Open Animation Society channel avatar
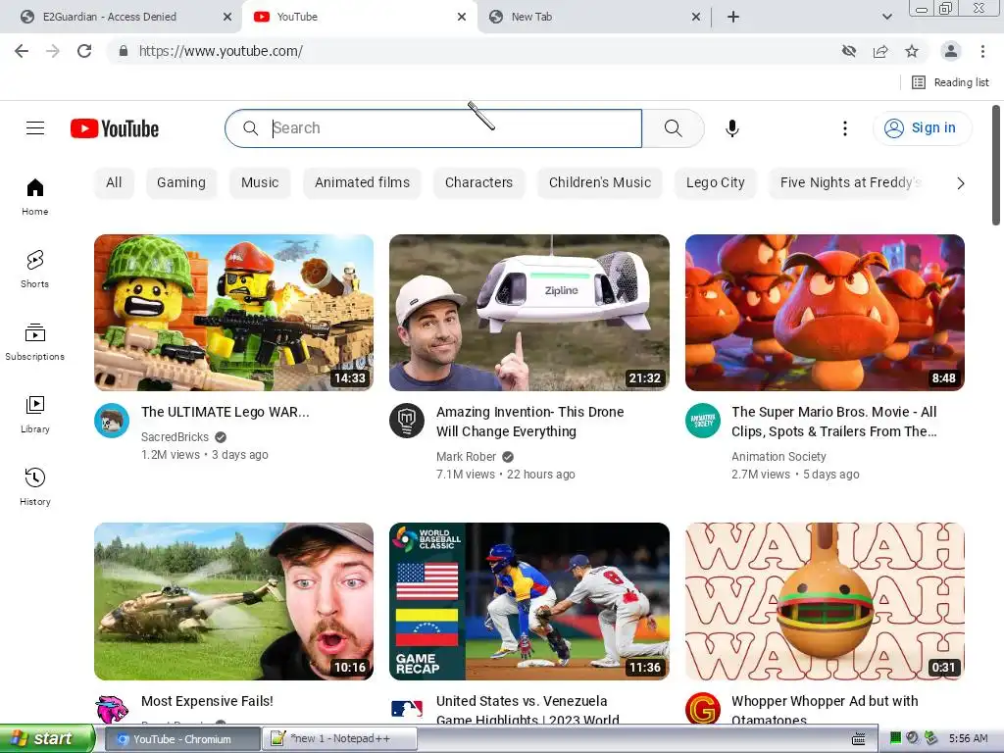 click(x=702, y=421)
